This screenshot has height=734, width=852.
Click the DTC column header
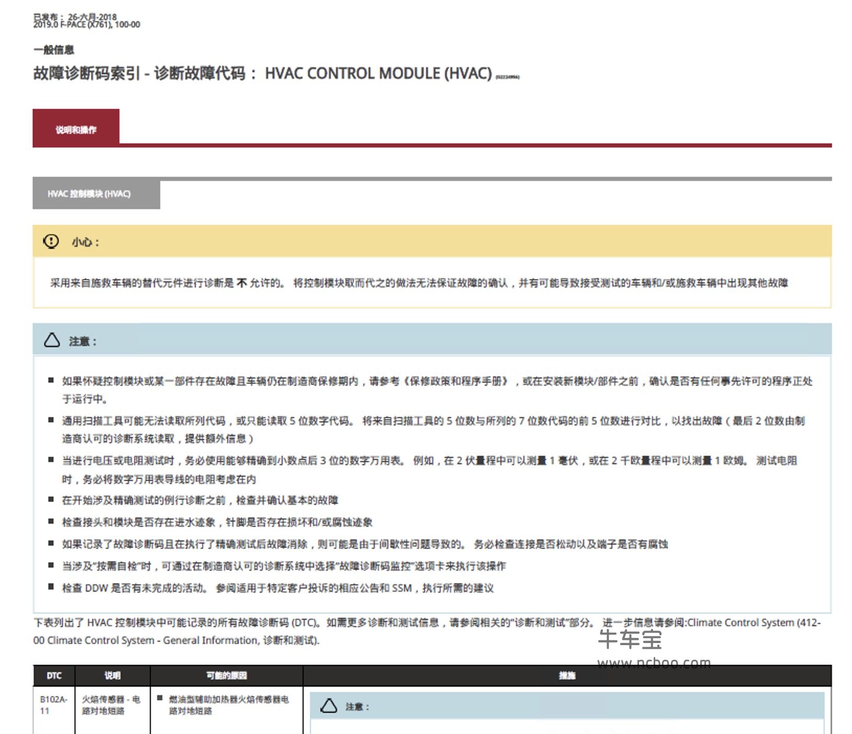click(x=54, y=675)
